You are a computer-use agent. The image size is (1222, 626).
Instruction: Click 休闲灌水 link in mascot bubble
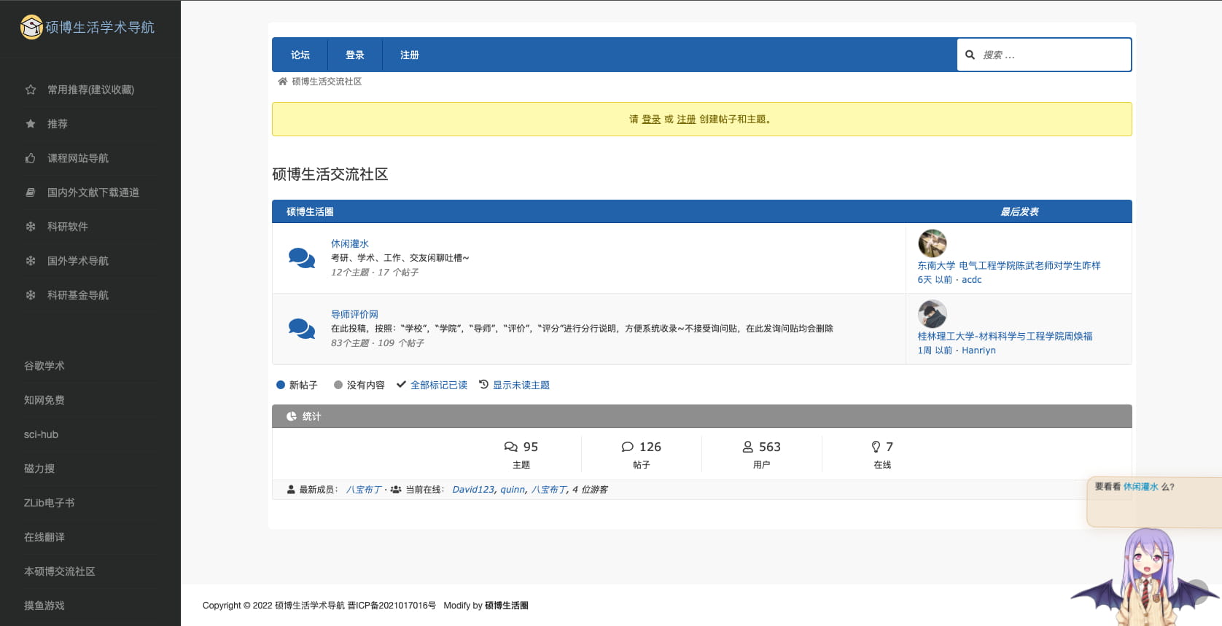click(1140, 487)
